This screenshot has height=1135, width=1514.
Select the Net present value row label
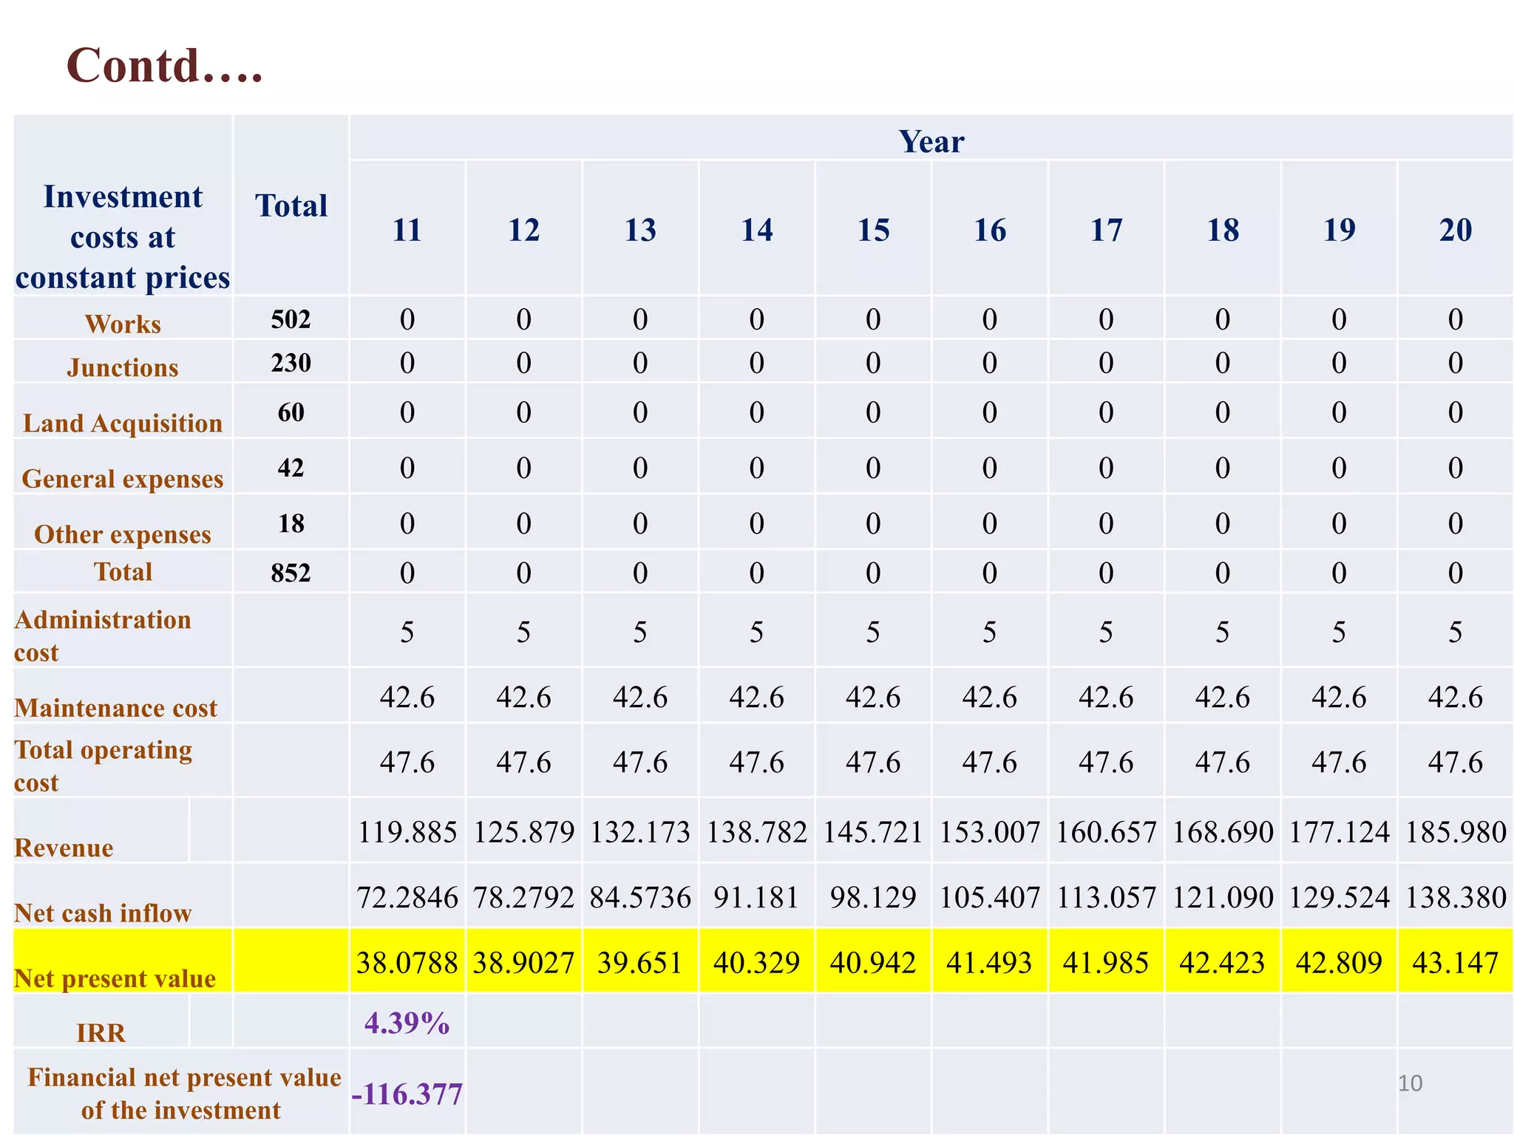[115, 978]
